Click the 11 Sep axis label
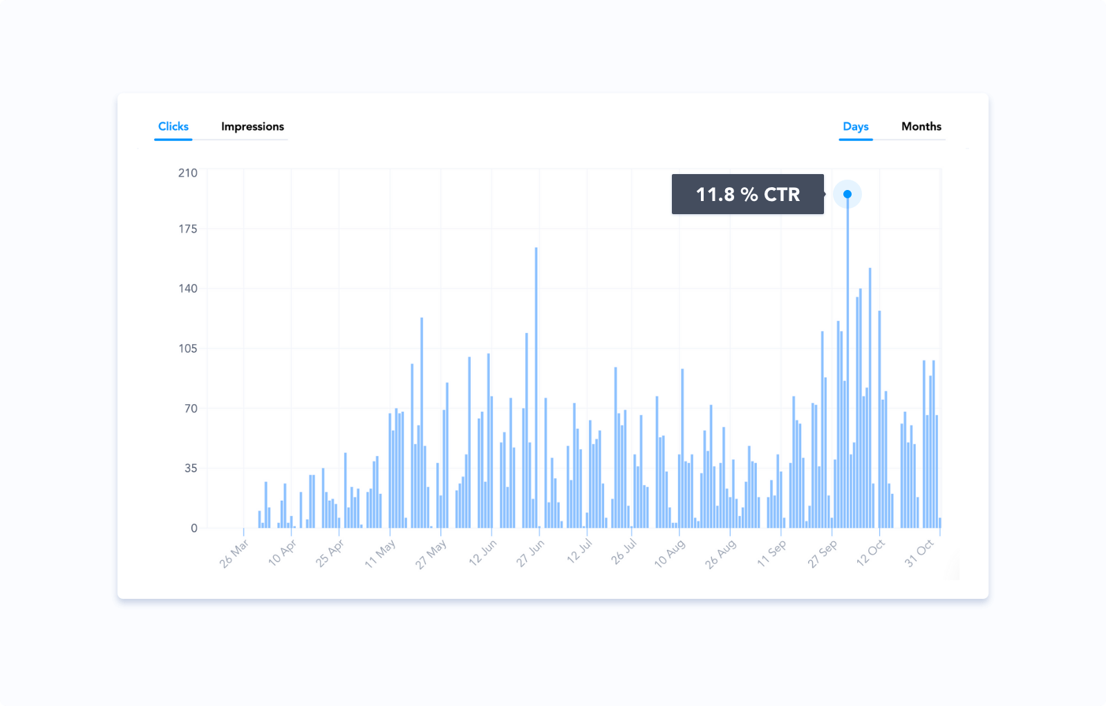Image resolution: width=1106 pixels, height=706 pixels. 771,553
